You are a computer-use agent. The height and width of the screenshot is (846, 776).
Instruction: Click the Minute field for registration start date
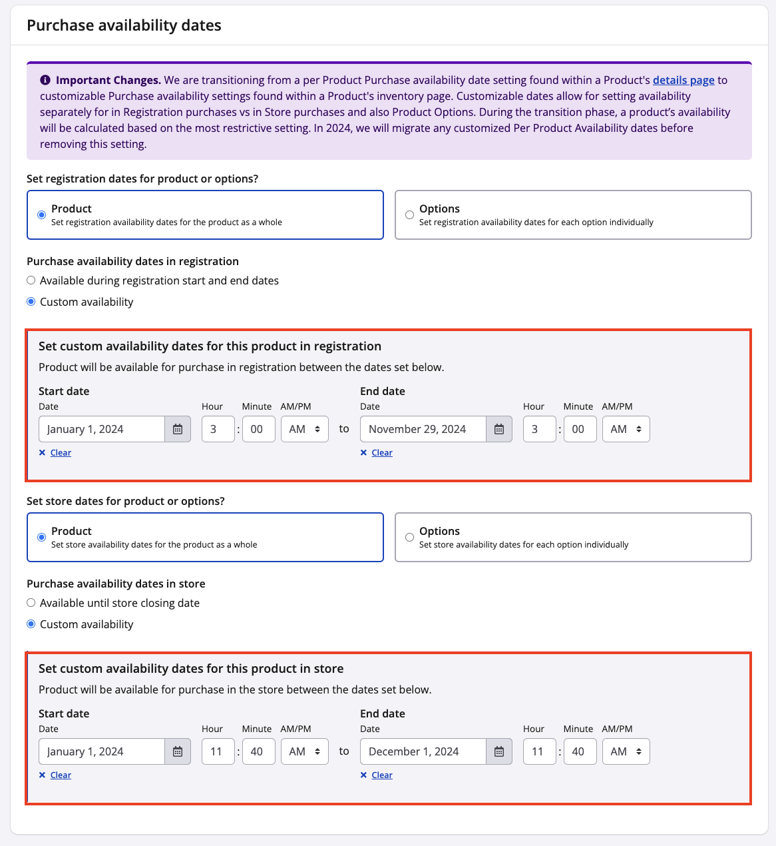coord(258,429)
